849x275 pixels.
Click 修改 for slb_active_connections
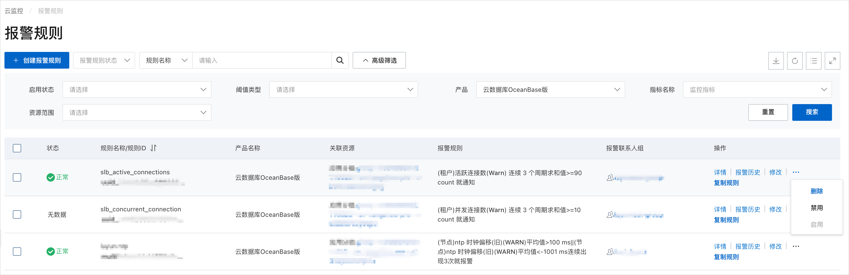[x=775, y=172]
